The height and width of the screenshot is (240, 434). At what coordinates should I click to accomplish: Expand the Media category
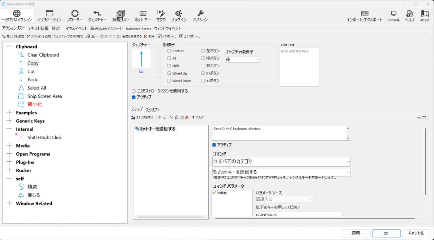point(9,146)
